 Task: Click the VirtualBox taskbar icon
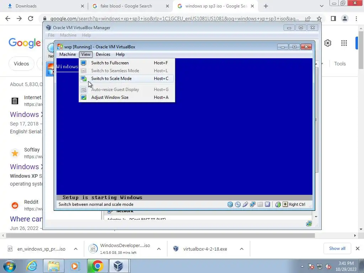[118, 266]
